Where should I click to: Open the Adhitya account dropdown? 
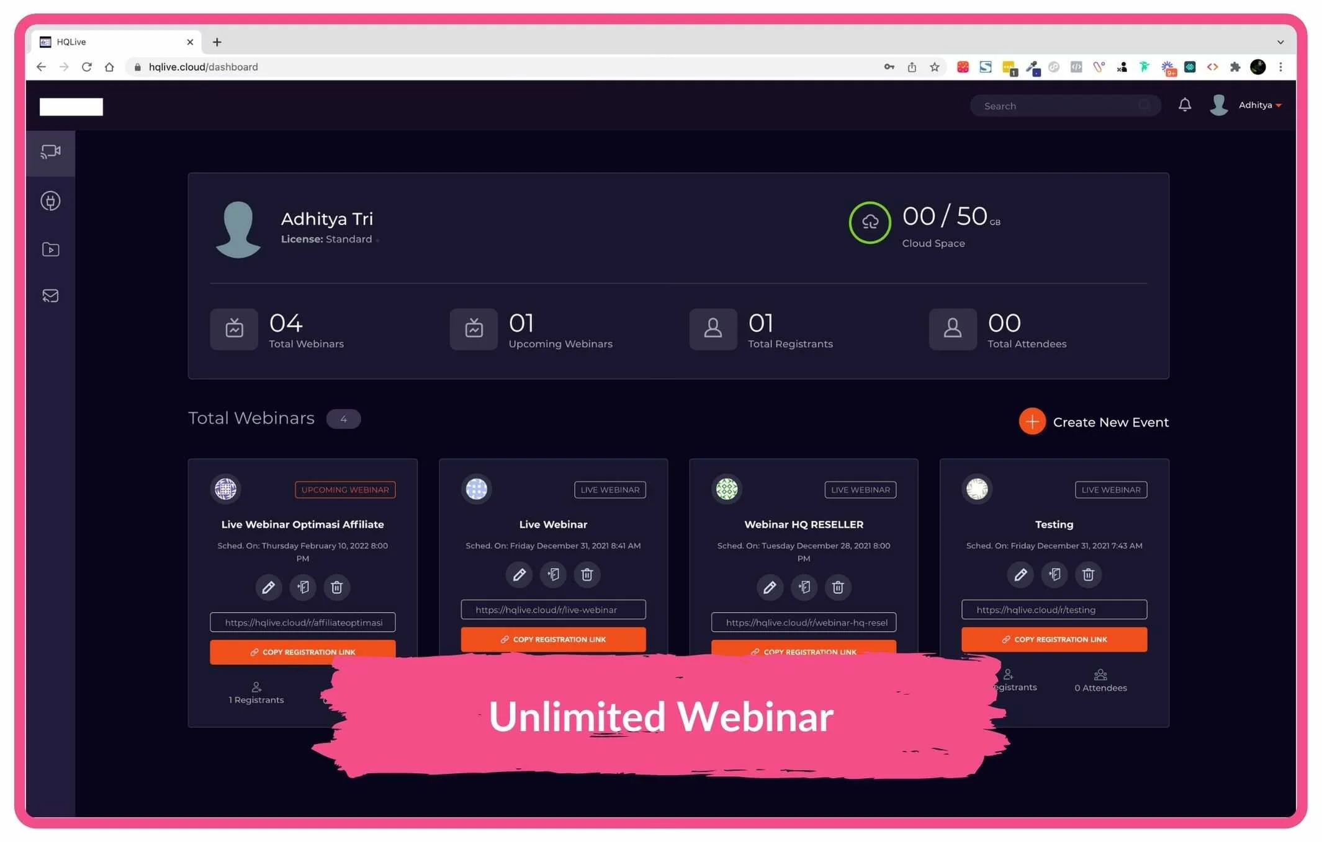coord(1259,105)
